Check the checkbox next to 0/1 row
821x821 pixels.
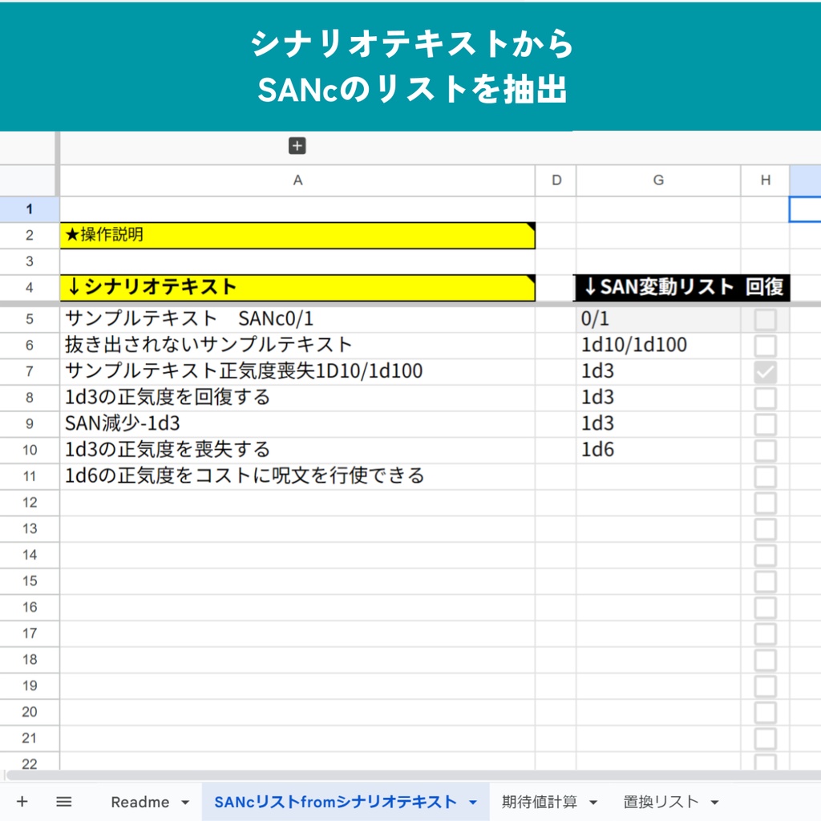click(764, 318)
